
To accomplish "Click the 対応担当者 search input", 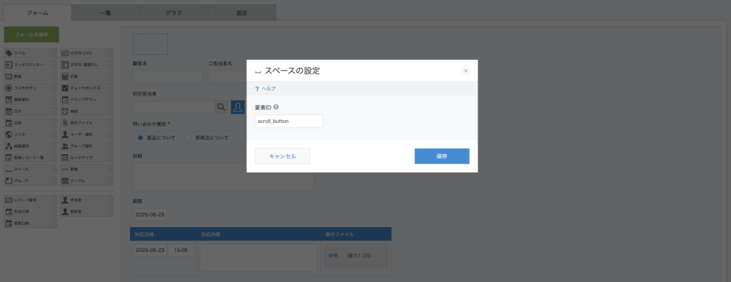I will tap(173, 107).
